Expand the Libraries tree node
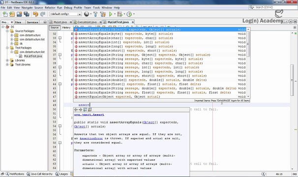Screen dimensions: 298x177 point(7,60)
